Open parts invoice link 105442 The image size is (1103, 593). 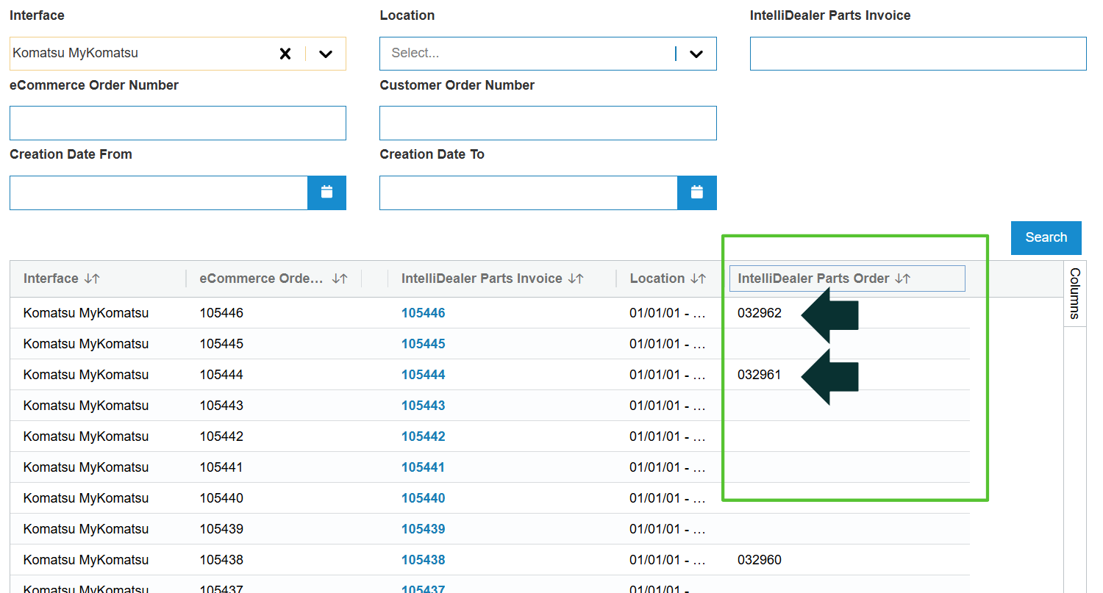point(424,436)
